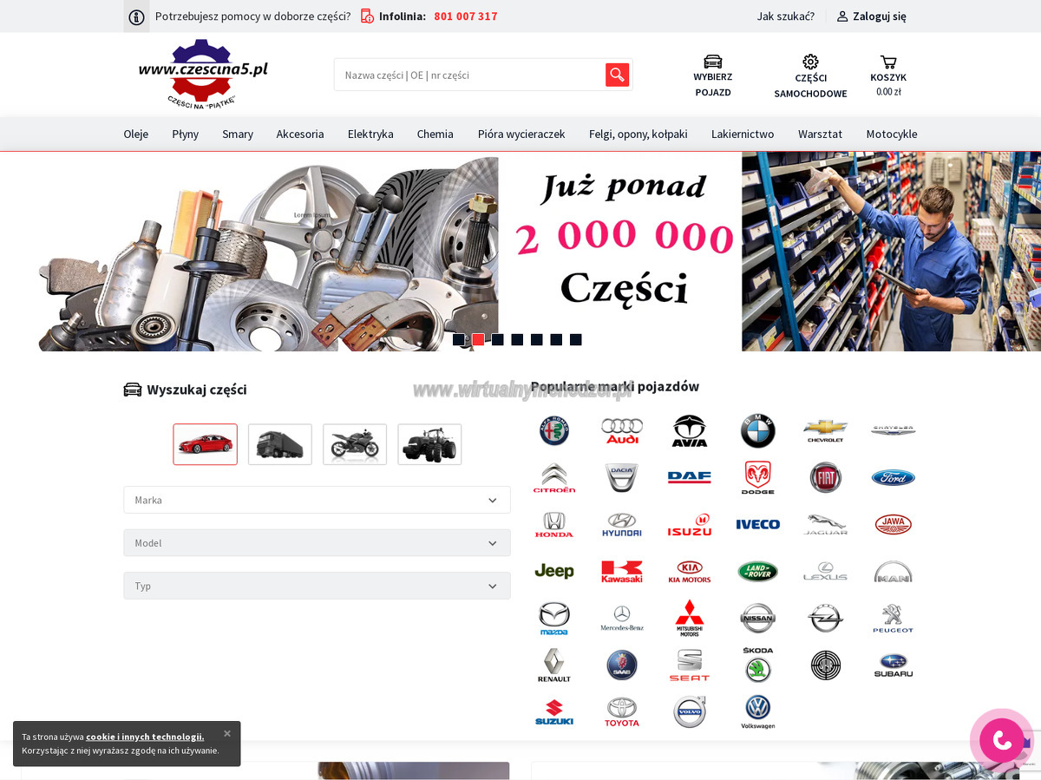Choose the Volkswagen brand logo
Image resolution: width=1041 pixels, height=780 pixels.
coord(757,711)
